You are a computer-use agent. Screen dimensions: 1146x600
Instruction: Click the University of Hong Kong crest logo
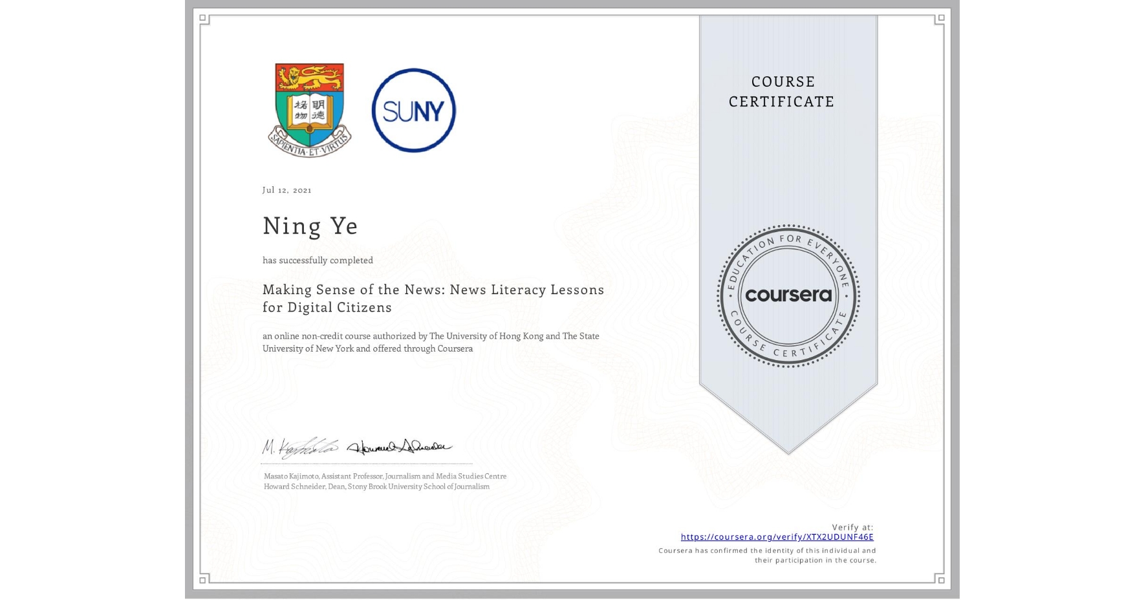pos(308,107)
